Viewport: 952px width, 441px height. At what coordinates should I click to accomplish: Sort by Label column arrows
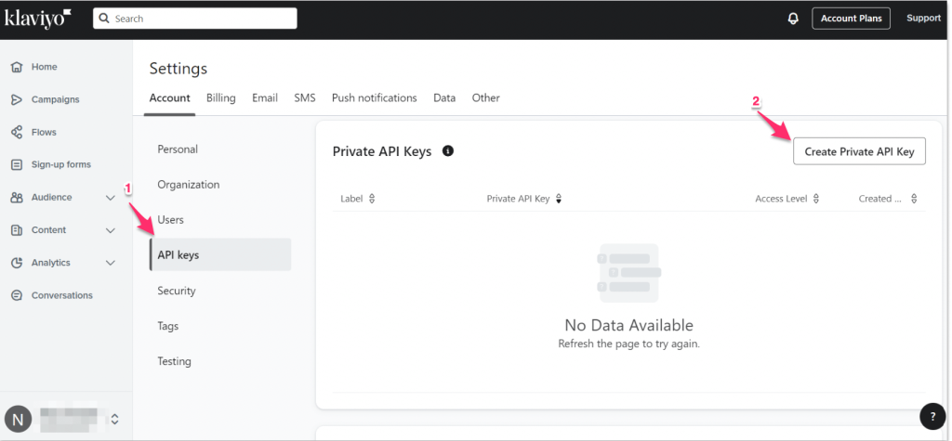tap(372, 199)
